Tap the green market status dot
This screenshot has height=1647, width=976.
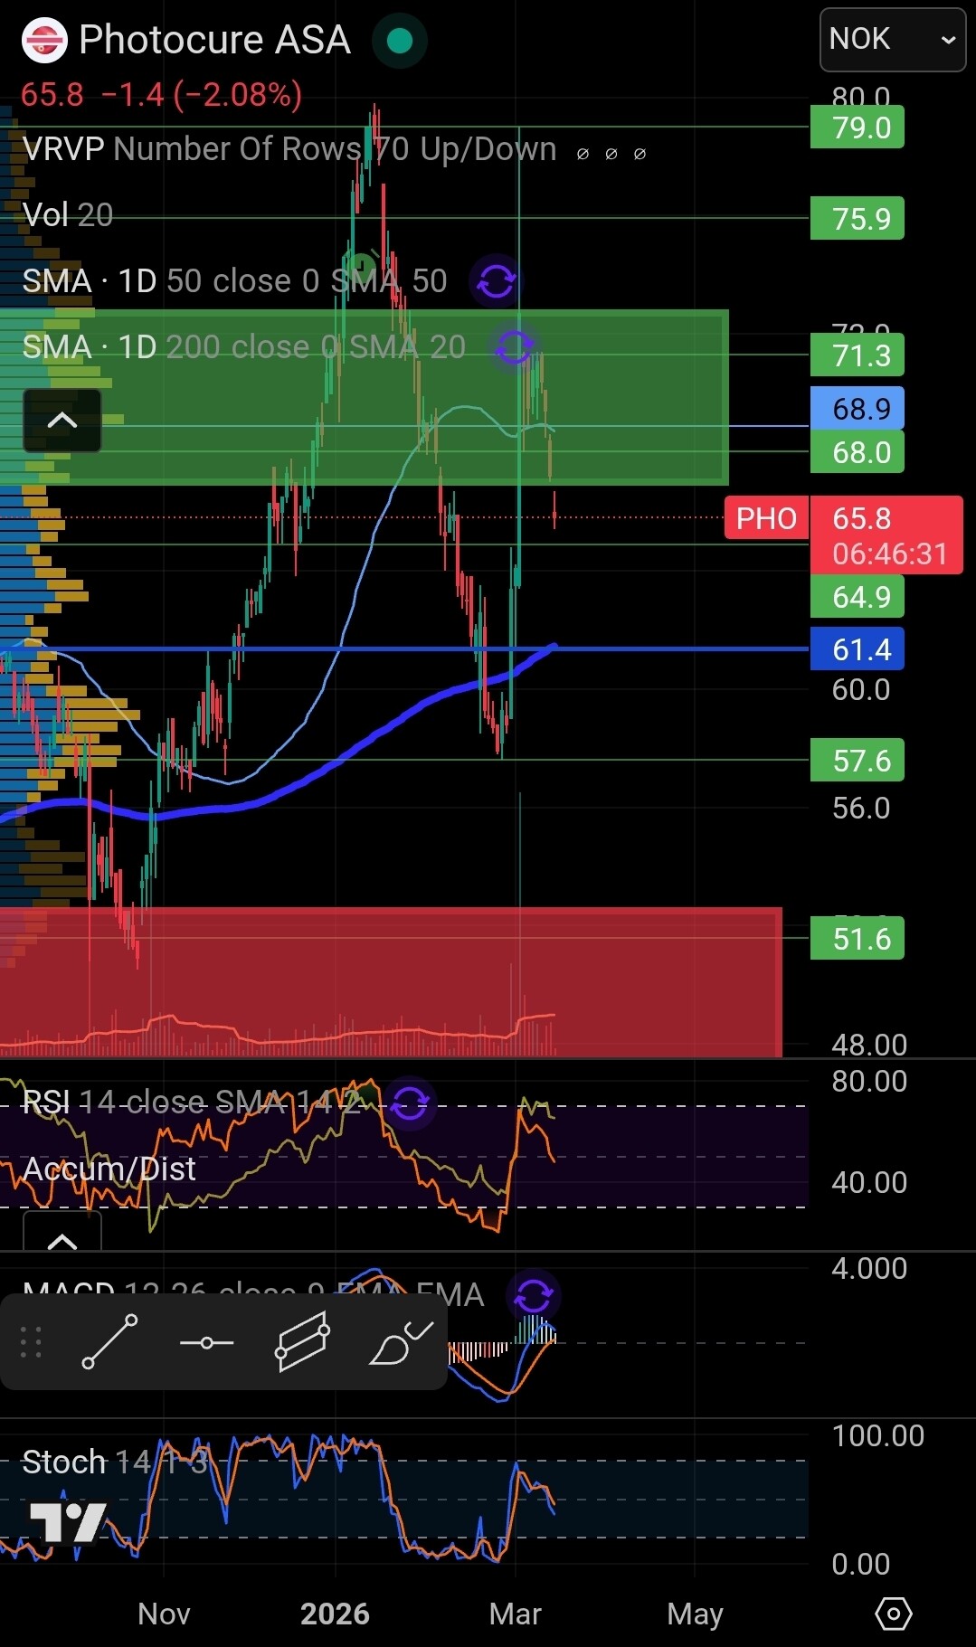[x=399, y=41]
